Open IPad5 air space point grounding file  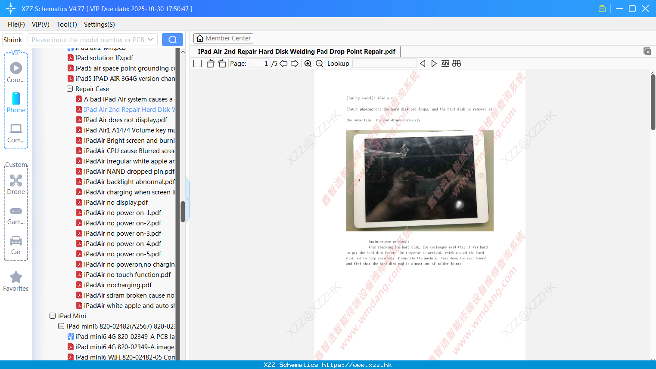point(121,68)
